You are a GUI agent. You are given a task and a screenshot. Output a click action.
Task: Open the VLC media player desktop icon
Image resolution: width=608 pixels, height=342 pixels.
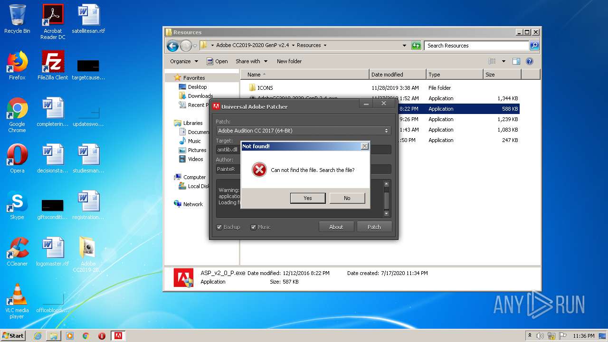click(x=17, y=301)
